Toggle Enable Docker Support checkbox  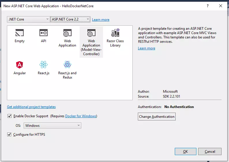10,116
